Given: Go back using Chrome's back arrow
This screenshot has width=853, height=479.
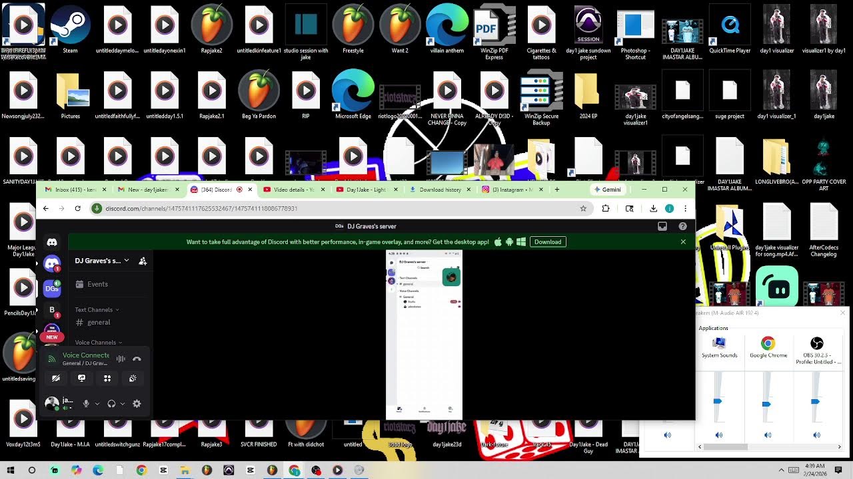Looking at the screenshot, I should pyautogui.click(x=45, y=208).
